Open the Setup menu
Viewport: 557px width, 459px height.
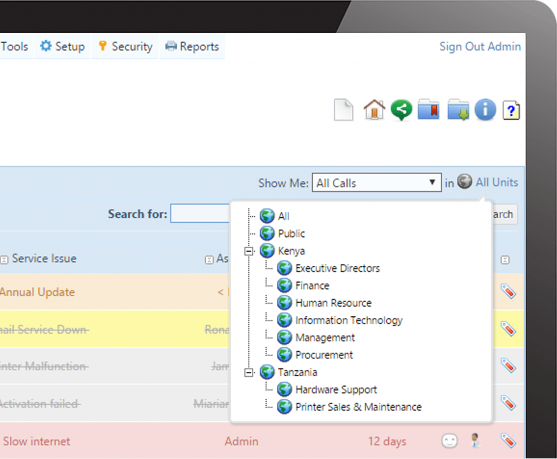(x=62, y=46)
